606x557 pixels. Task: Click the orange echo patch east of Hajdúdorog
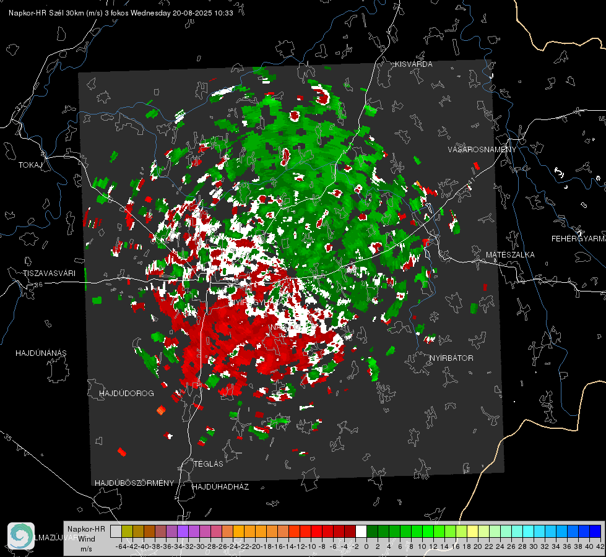(161, 410)
